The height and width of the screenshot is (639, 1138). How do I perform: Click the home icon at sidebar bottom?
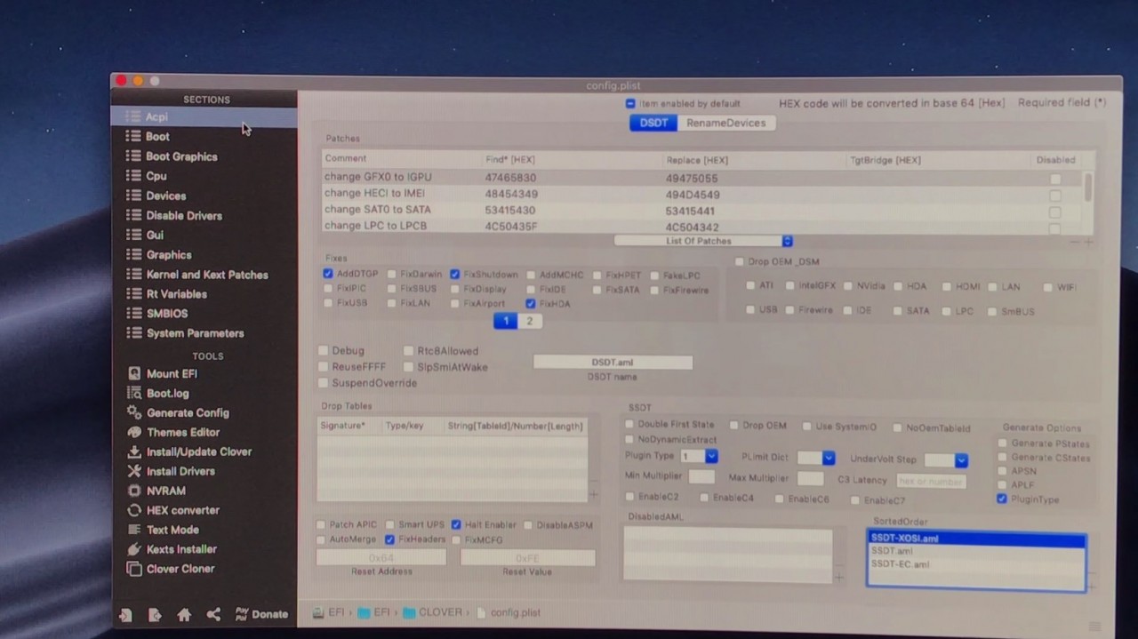184,614
